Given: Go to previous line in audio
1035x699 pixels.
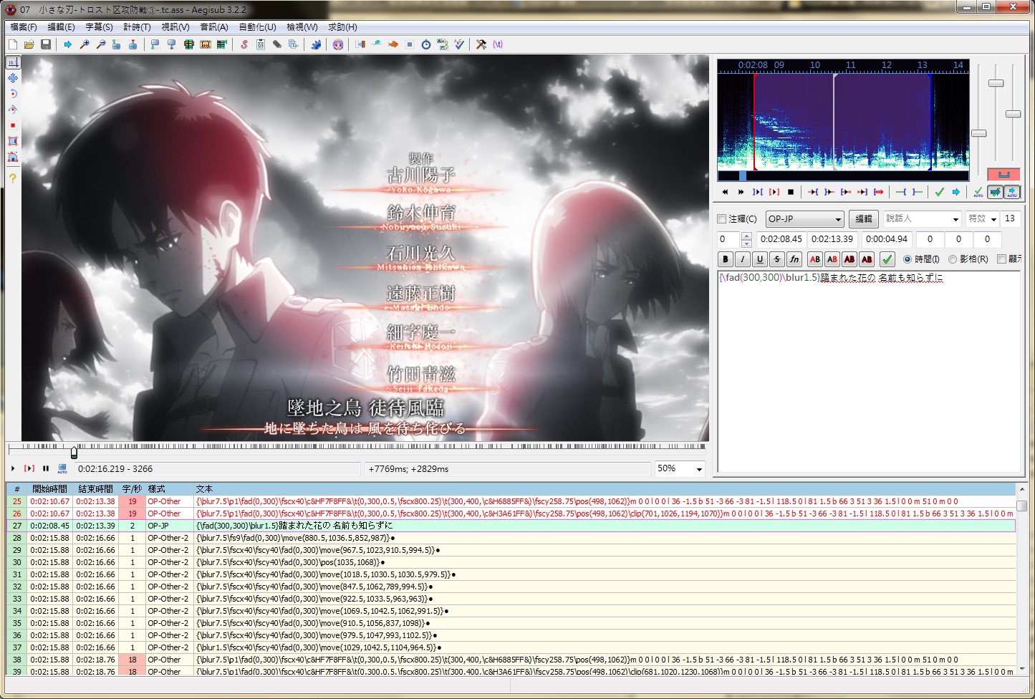Looking at the screenshot, I should point(725,192).
